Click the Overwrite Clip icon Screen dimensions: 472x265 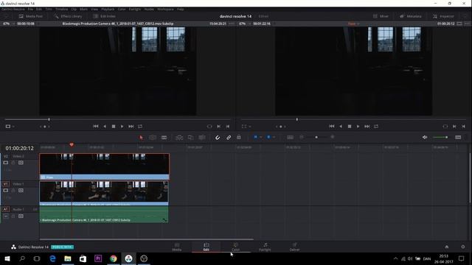190,138
